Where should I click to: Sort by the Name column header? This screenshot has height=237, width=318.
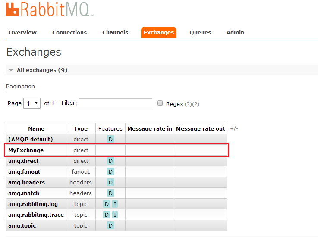[36, 129]
